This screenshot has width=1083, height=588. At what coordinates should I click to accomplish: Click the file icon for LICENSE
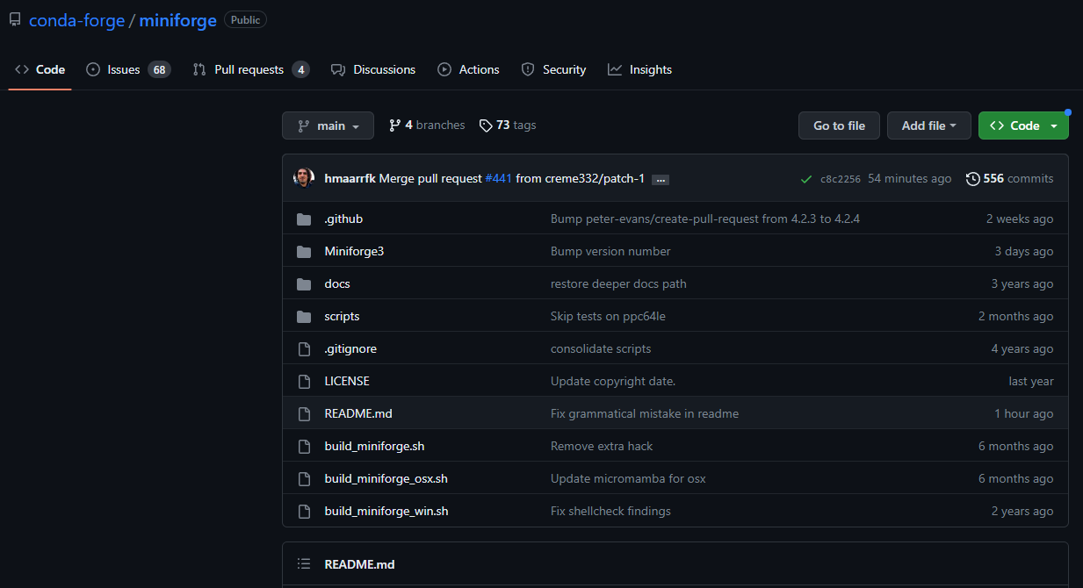(304, 381)
